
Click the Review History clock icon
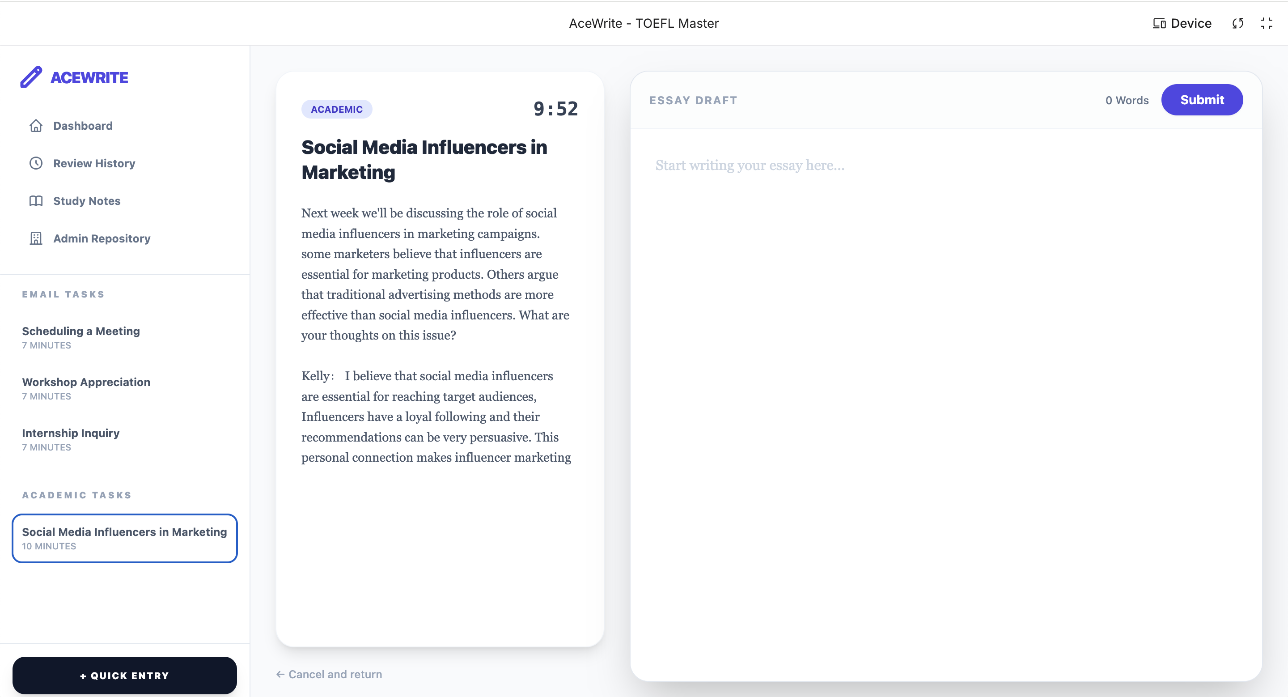point(36,163)
